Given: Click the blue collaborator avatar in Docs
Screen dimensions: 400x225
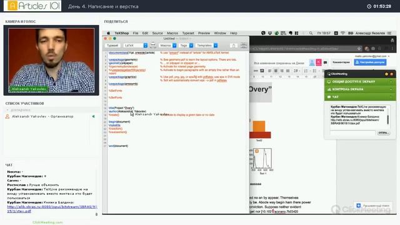Looking at the screenshot, I should point(312,62).
